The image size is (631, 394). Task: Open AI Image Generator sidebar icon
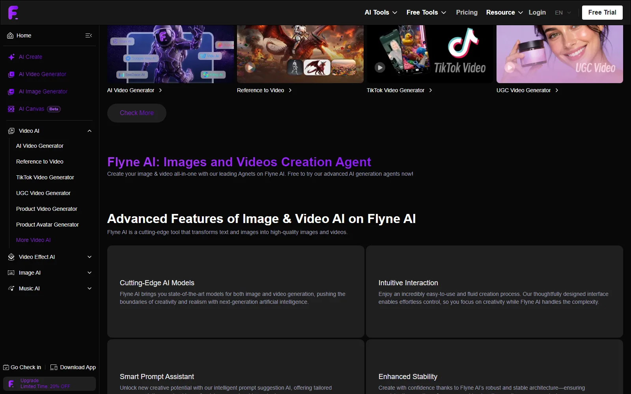point(11,91)
